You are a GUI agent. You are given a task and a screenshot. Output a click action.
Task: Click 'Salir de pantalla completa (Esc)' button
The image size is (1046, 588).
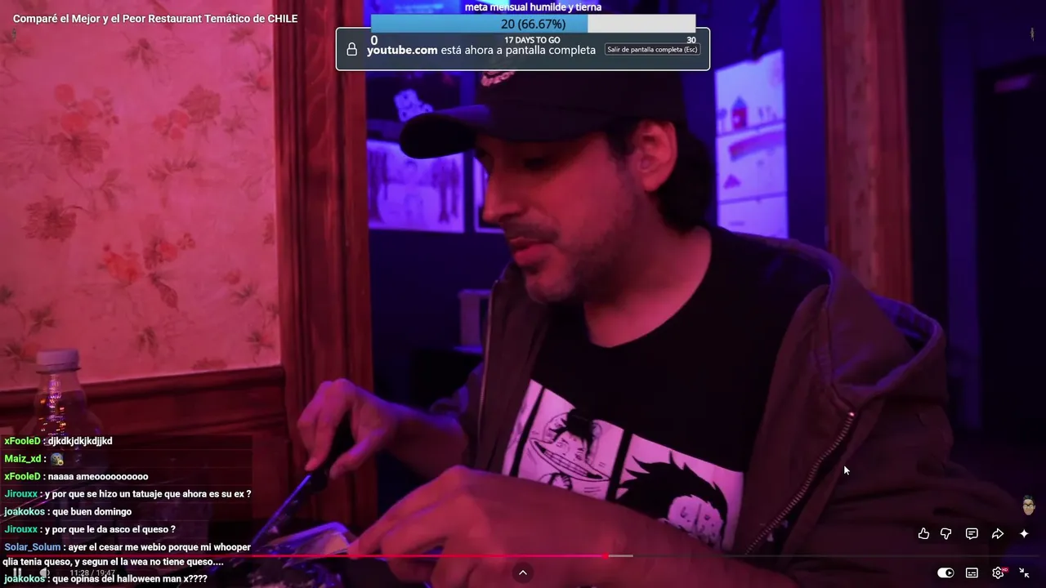(652, 49)
